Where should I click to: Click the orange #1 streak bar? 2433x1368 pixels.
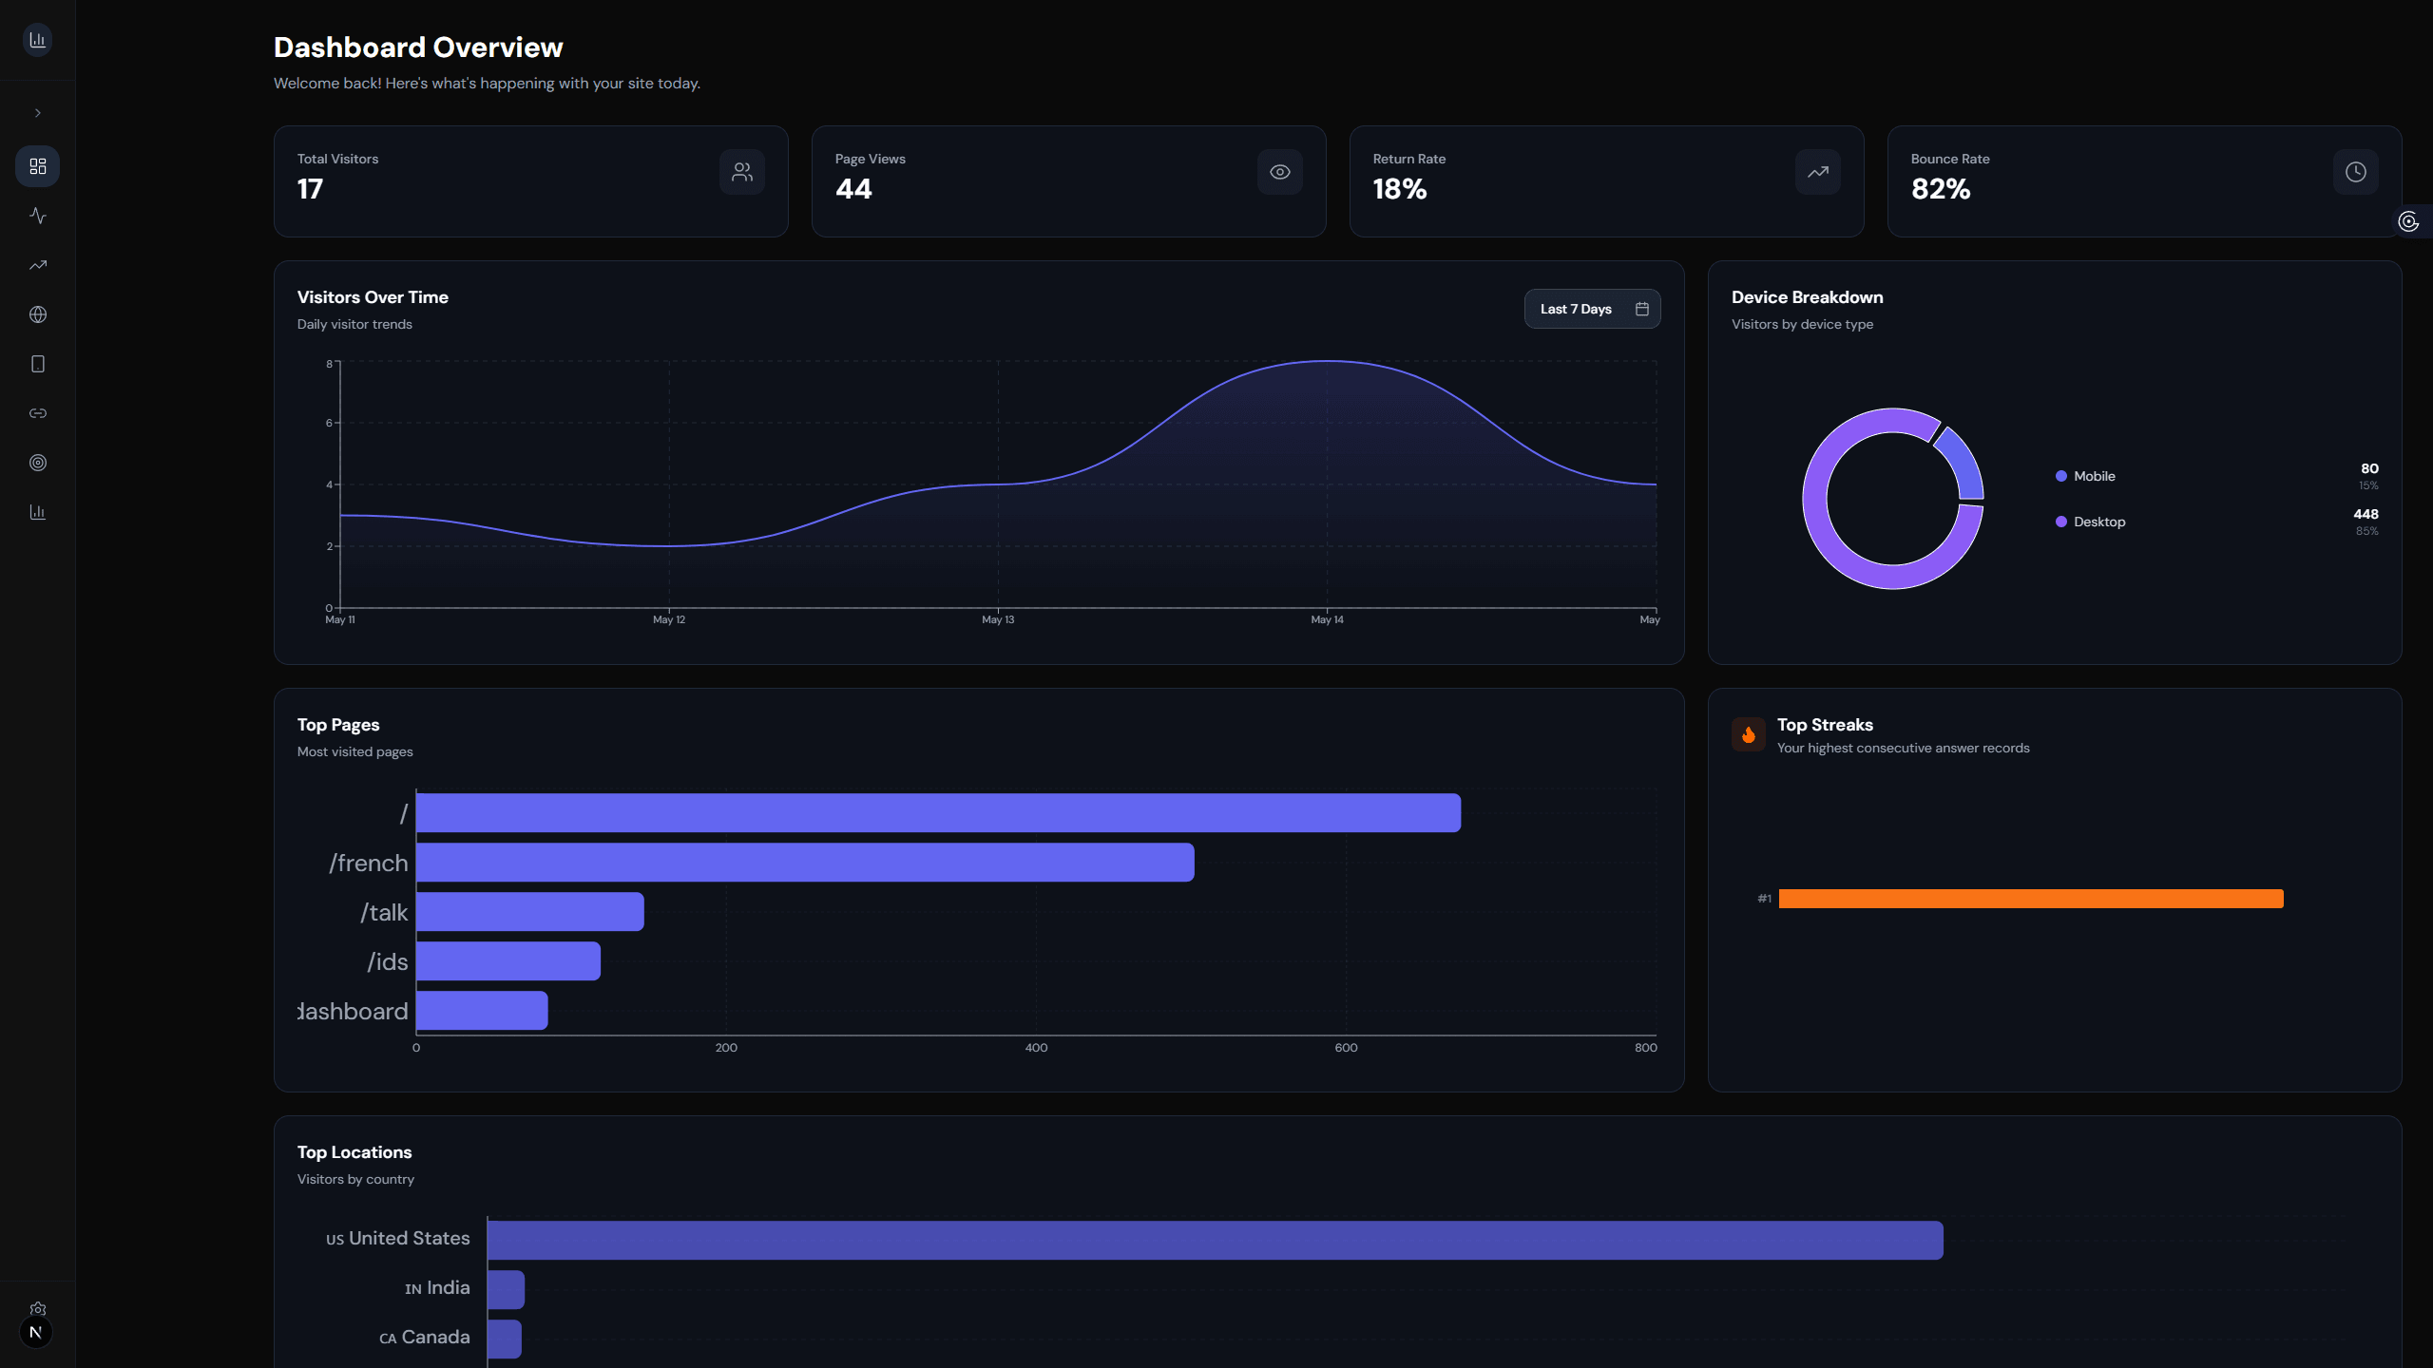[2031, 899]
